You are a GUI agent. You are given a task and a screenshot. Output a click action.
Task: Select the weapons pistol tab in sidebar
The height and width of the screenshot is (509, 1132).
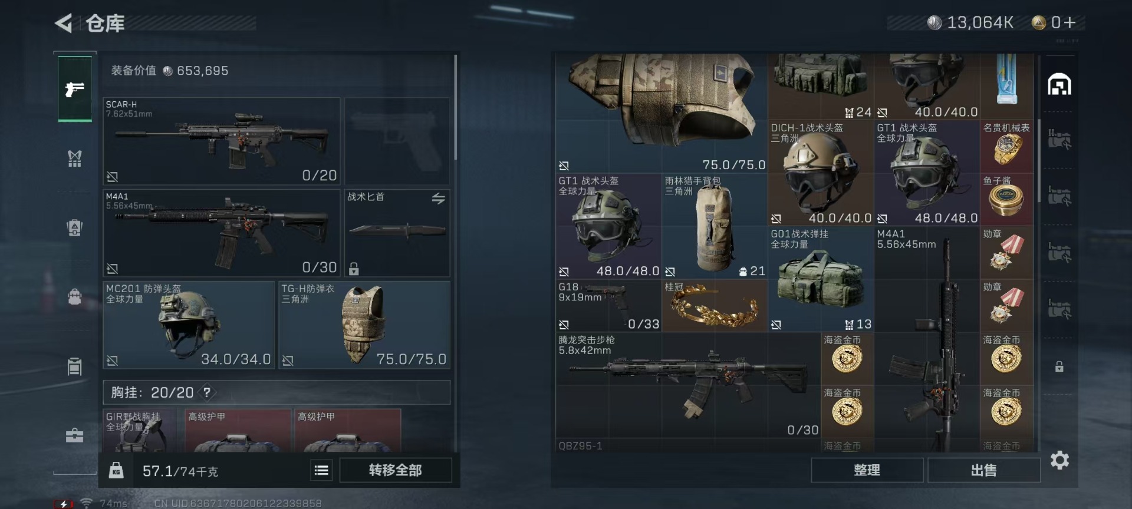[x=75, y=89]
